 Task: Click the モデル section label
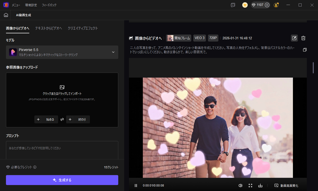coord(10,40)
